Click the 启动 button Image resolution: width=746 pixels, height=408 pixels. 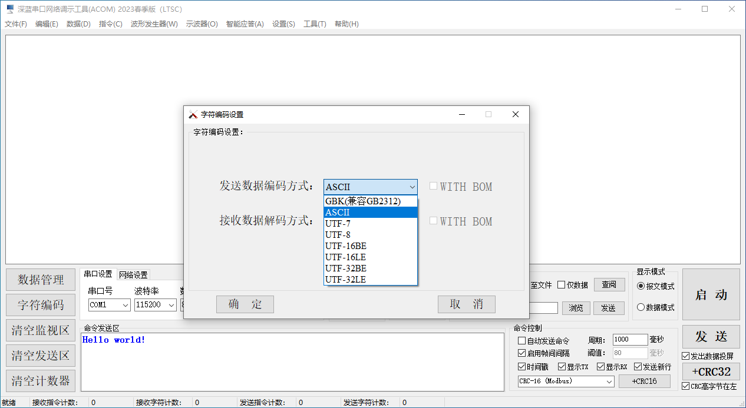click(711, 295)
